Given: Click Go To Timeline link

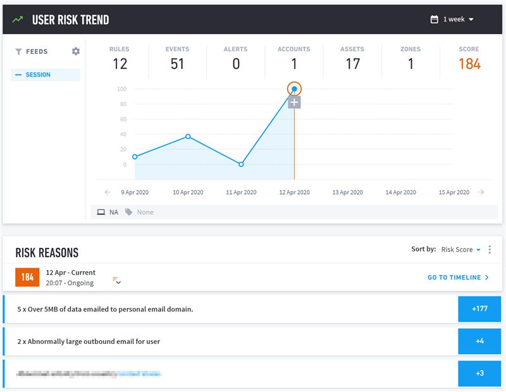Looking at the screenshot, I should point(458,278).
